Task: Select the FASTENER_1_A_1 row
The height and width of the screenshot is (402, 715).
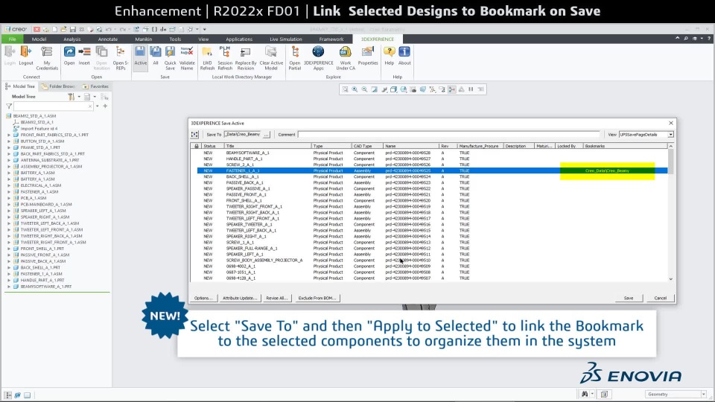Action: (x=432, y=170)
